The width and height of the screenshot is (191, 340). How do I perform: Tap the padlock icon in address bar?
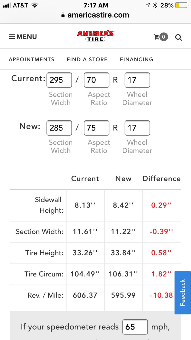point(63,15)
